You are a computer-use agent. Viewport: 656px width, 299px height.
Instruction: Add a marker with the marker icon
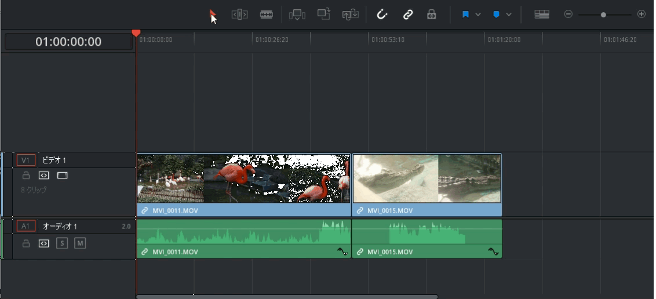click(x=496, y=14)
